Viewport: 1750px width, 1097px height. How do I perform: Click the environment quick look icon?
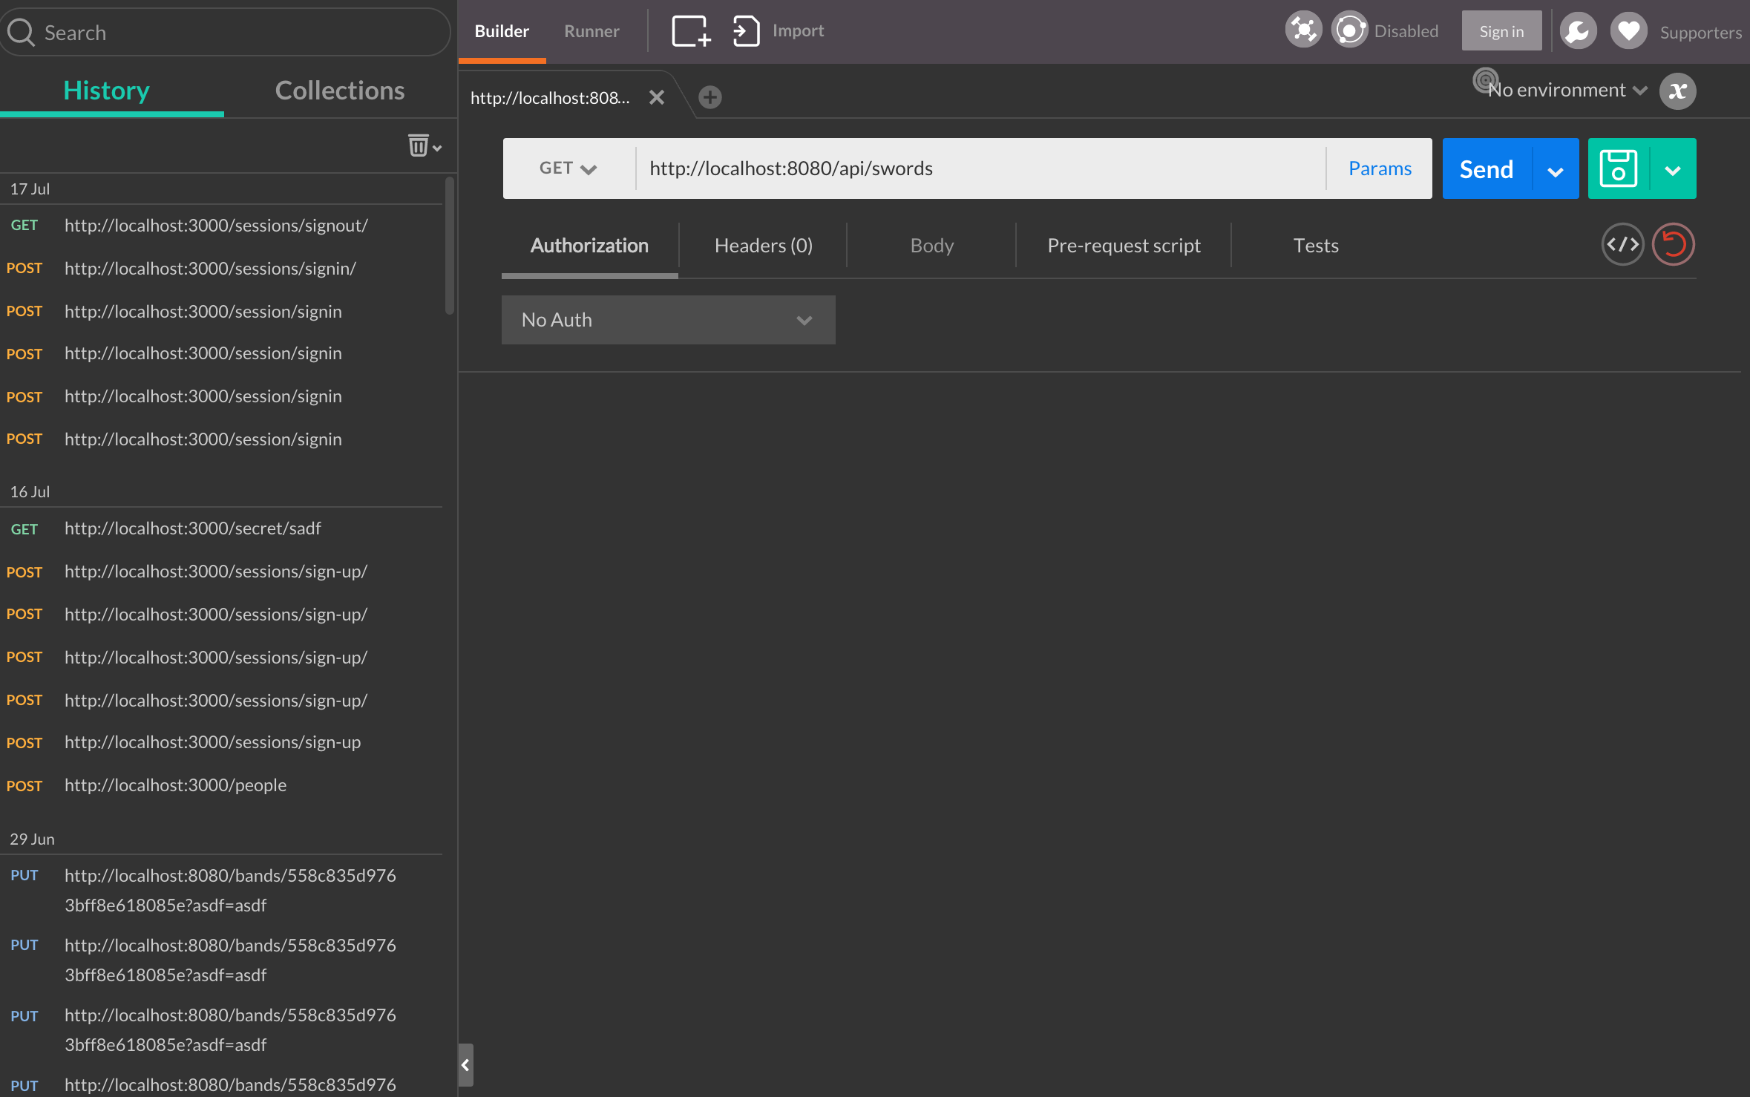[1677, 91]
